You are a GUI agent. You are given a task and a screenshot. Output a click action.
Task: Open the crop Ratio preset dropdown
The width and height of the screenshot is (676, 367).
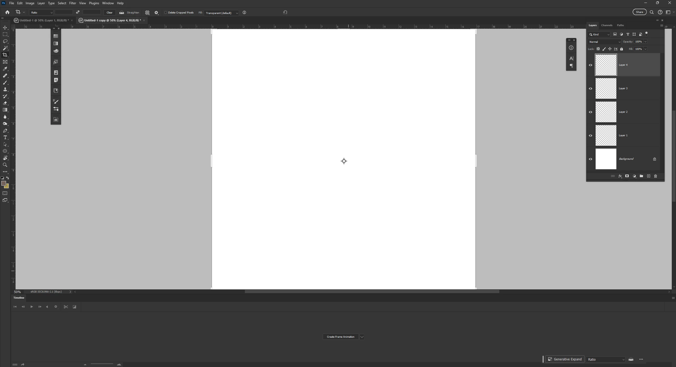point(41,12)
